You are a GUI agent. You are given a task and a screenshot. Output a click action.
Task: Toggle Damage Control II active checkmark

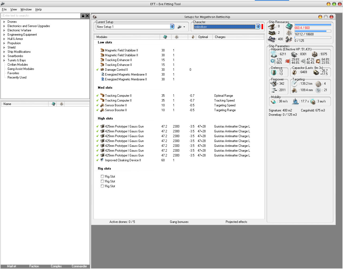(98, 70)
